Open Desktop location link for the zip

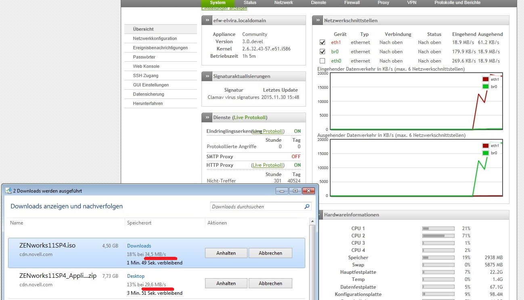pos(136,276)
